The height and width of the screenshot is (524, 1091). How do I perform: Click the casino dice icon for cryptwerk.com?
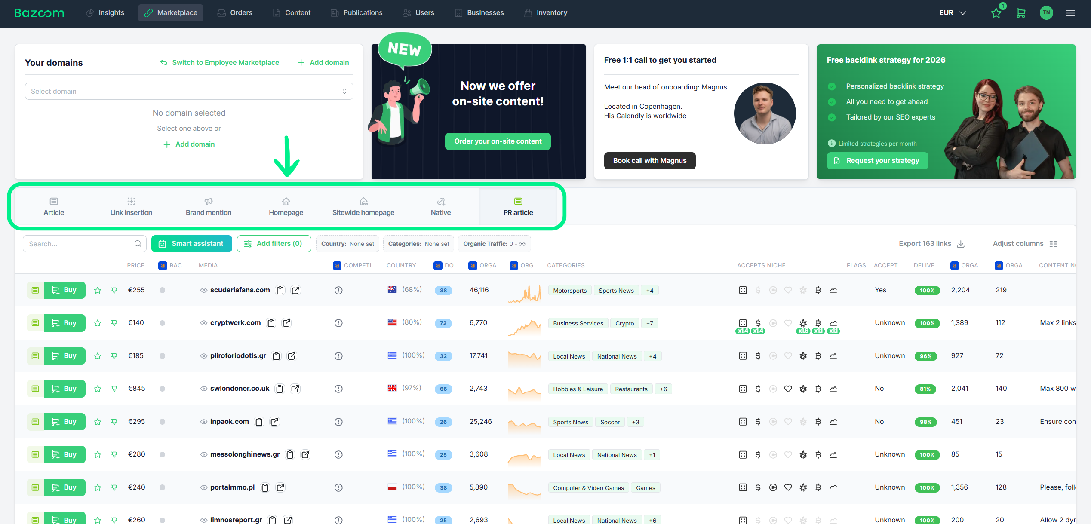pos(743,323)
